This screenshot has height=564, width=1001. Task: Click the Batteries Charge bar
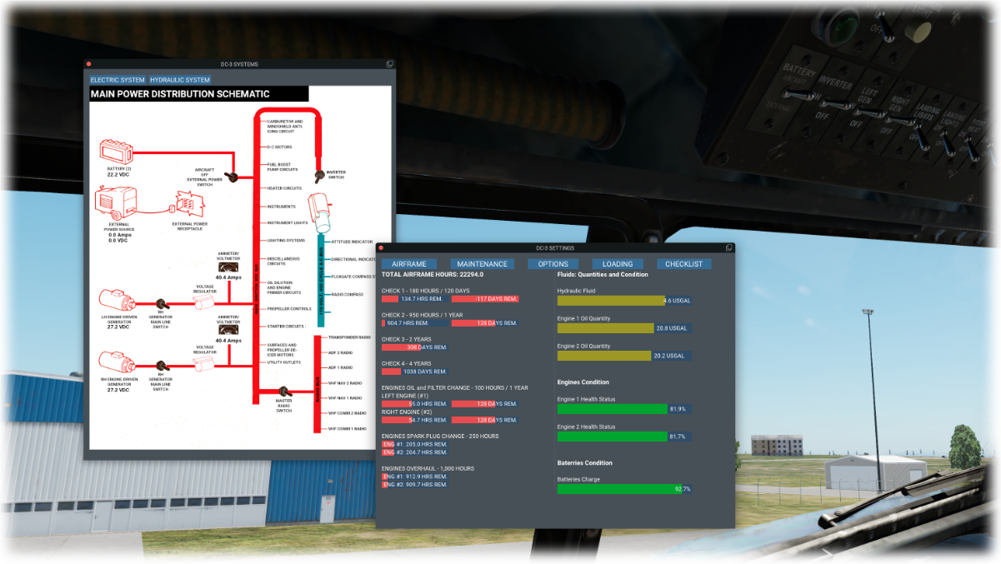pos(623,489)
